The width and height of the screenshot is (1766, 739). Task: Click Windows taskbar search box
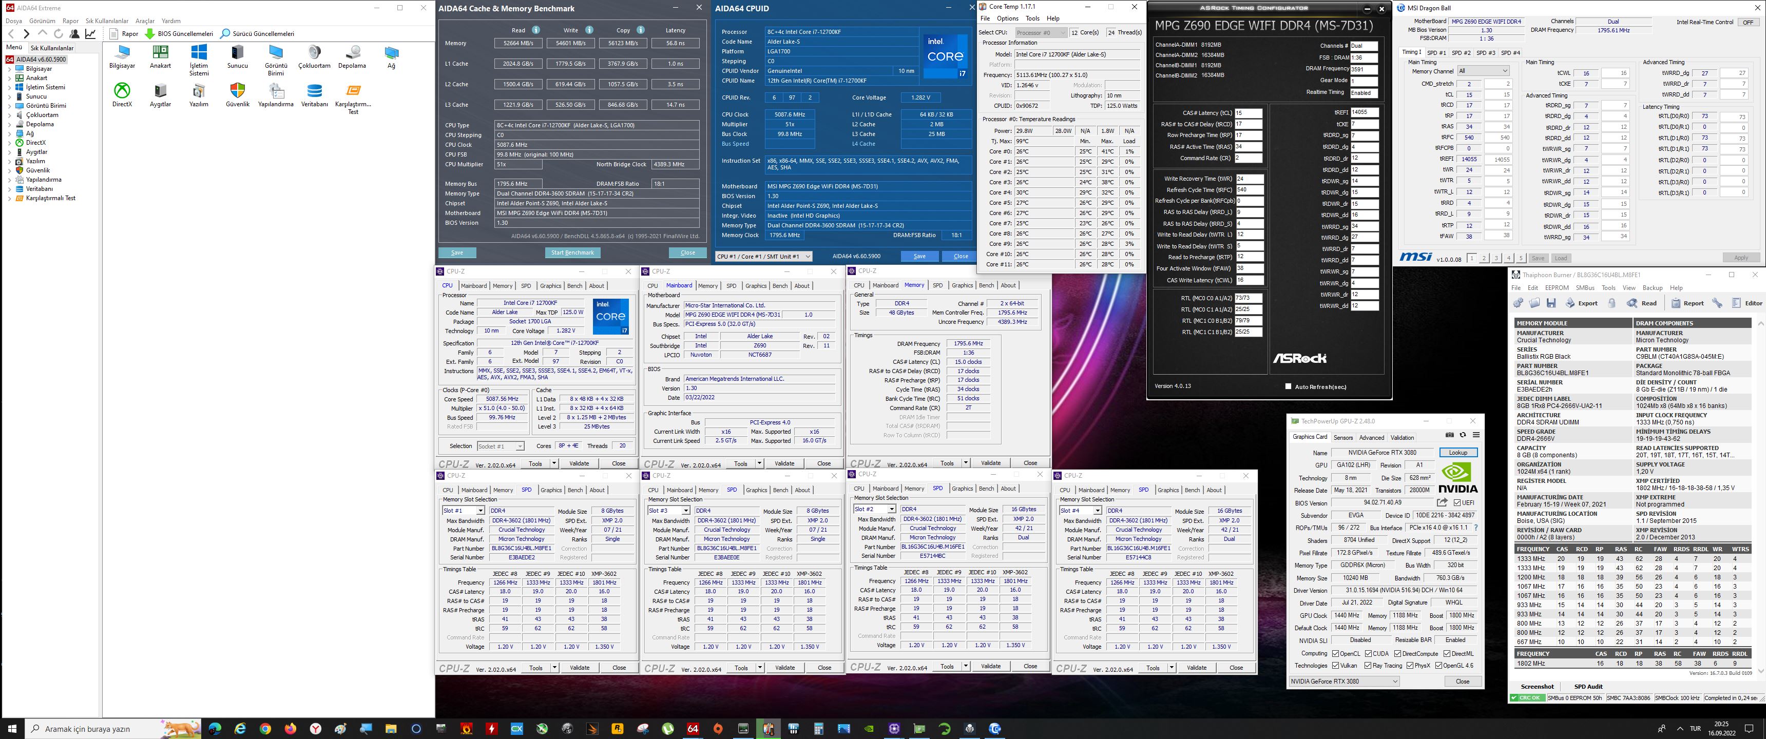(113, 728)
